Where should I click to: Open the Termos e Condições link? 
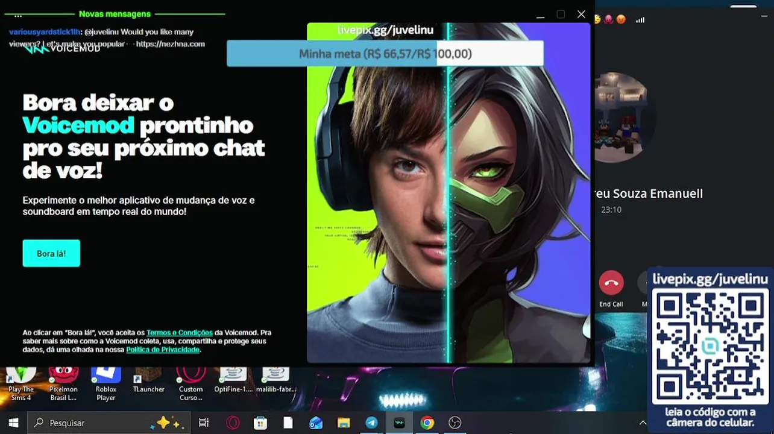180,333
